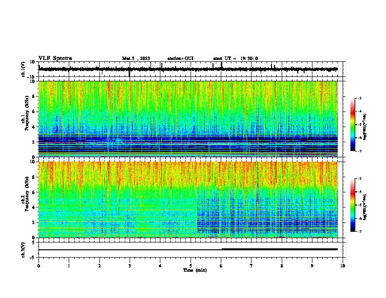Click the ch.1 spectrogram color bar
This screenshot has height=298, width=386.
pos(353,125)
